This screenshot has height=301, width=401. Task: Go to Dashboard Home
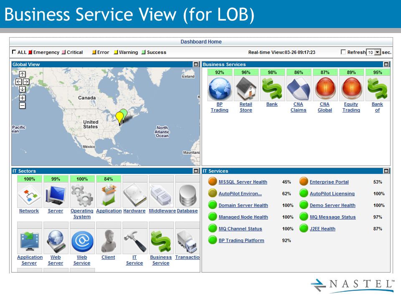point(201,42)
